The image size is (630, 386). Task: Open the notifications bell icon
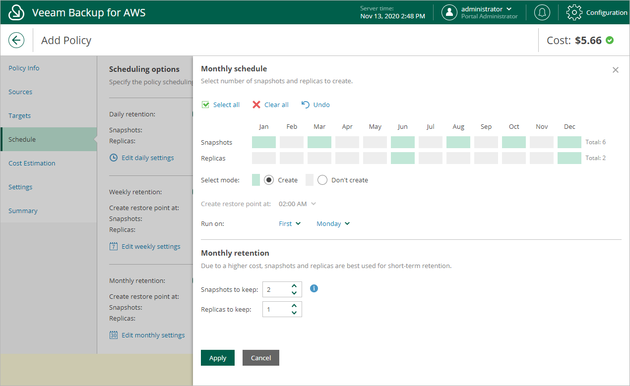tap(542, 12)
